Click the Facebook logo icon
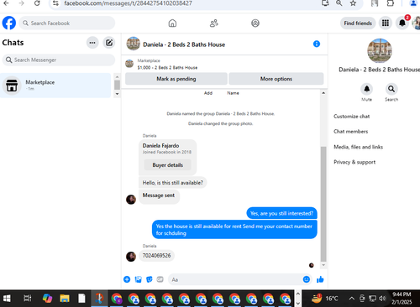Image resolution: width=420 pixels, height=307 pixels. pos(9,23)
